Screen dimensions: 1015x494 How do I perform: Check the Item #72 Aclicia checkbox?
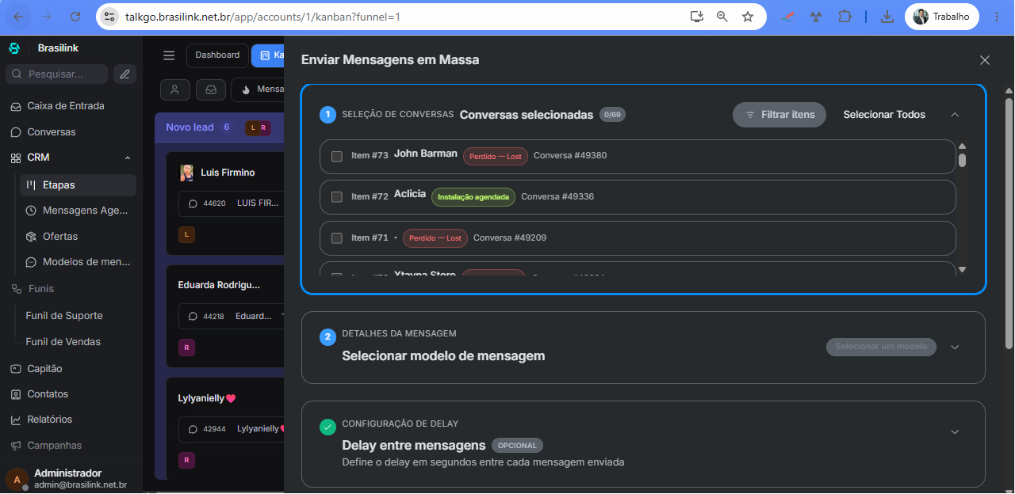(337, 196)
